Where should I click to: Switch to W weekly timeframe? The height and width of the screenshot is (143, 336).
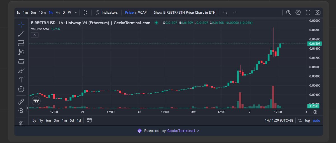69,13
